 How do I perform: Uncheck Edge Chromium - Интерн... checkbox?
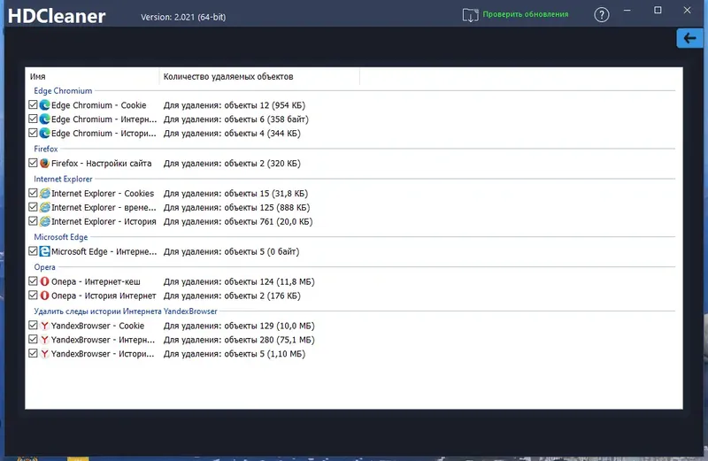click(x=33, y=119)
